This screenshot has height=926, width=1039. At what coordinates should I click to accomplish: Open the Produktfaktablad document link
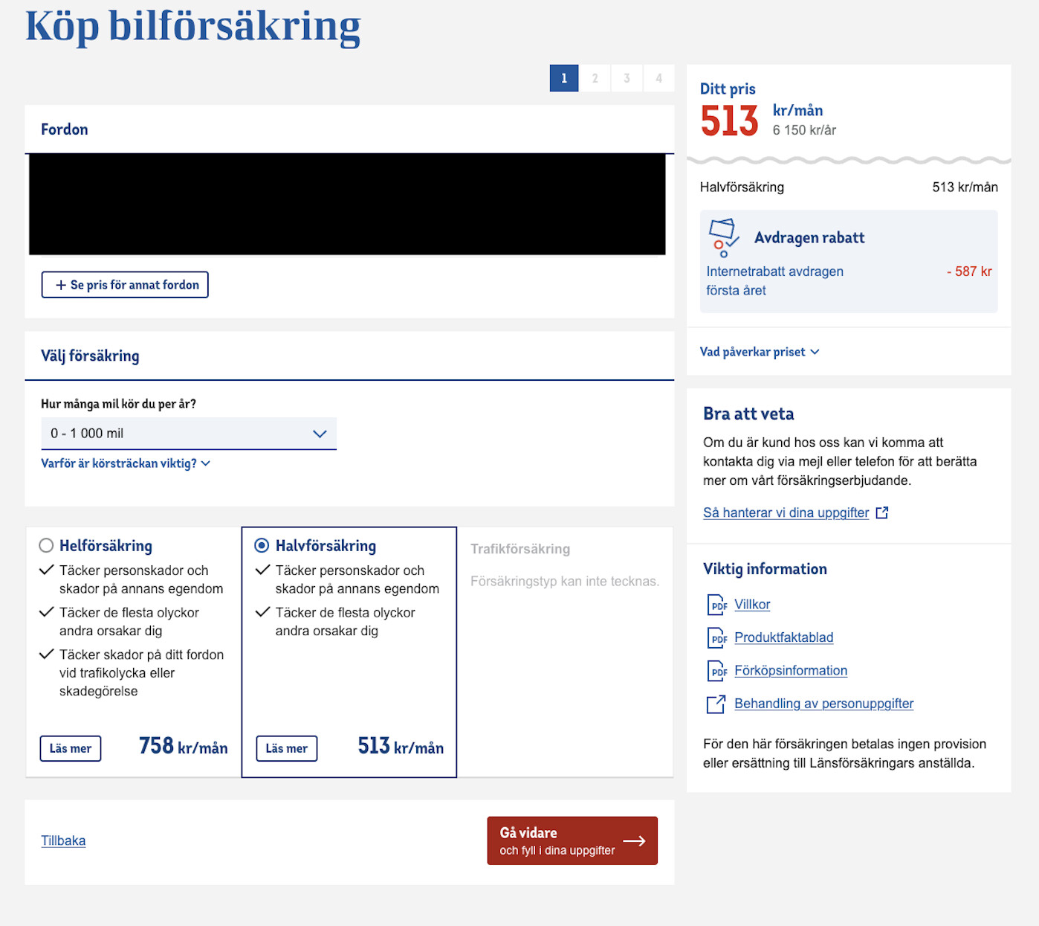click(783, 637)
